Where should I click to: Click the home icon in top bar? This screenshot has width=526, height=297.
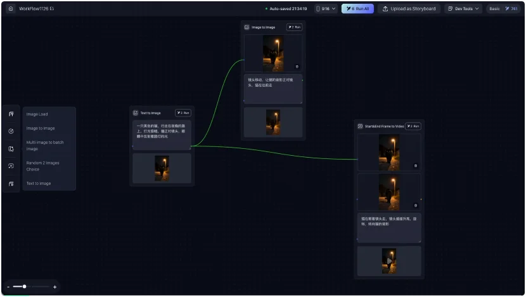11,9
